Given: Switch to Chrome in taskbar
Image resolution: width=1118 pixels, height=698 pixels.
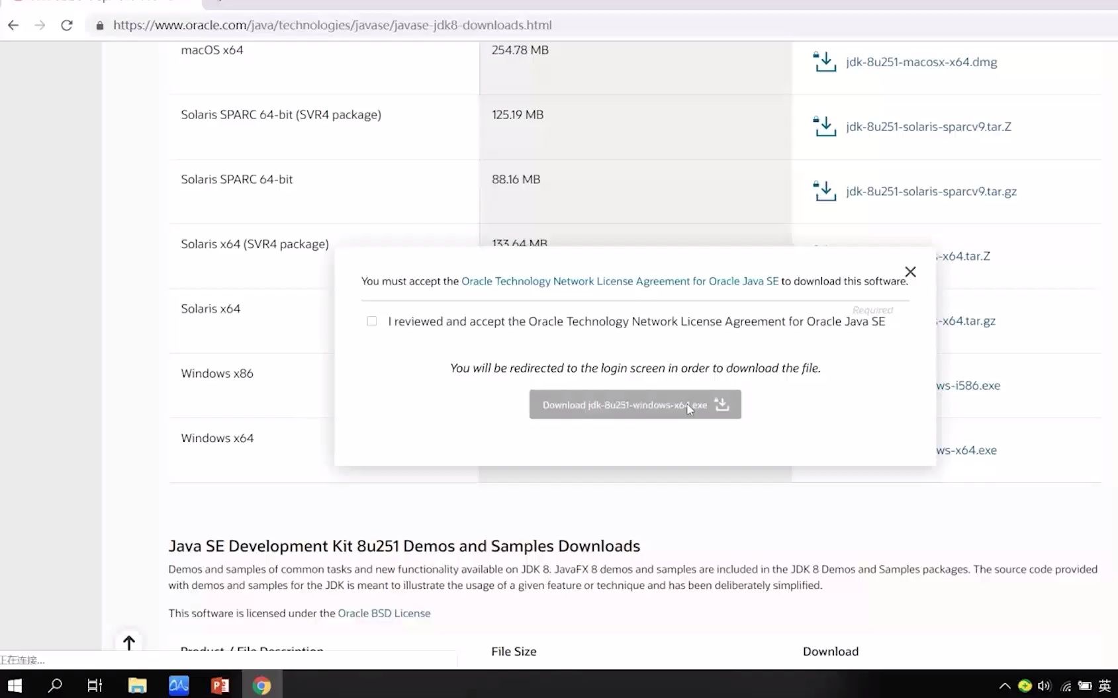Looking at the screenshot, I should tap(261, 685).
